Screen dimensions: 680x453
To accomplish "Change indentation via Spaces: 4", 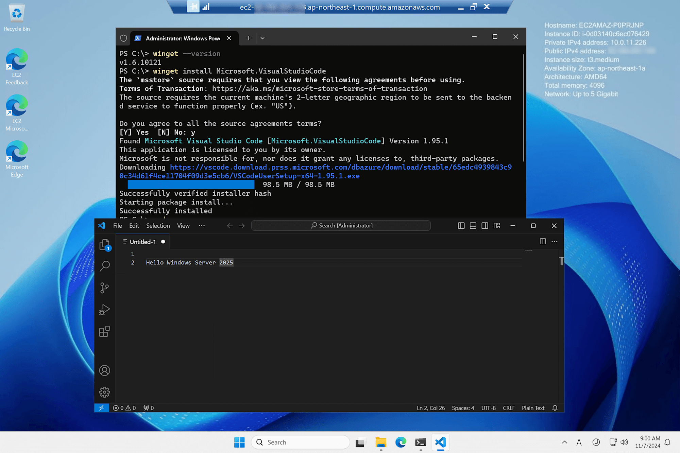I will (463, 408).
